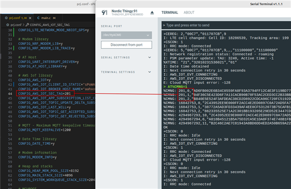
Task: Click the Nordic Thingy:91 device logo icon
Action: click(x=105, y=13)
